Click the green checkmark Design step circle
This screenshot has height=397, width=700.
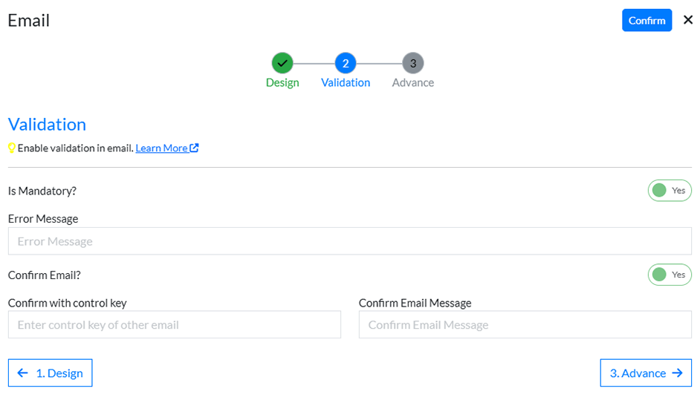point(282,63)
